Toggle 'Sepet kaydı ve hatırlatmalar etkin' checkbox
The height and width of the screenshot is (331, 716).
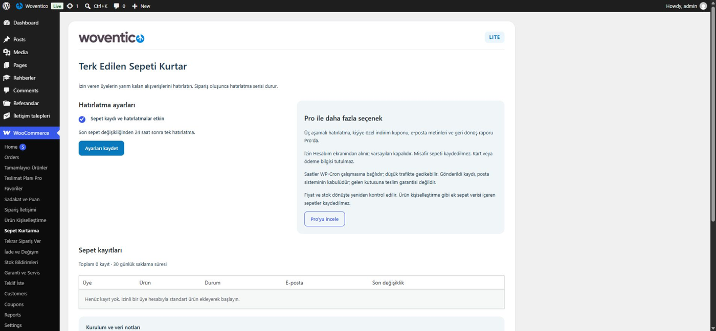(82, 119)
